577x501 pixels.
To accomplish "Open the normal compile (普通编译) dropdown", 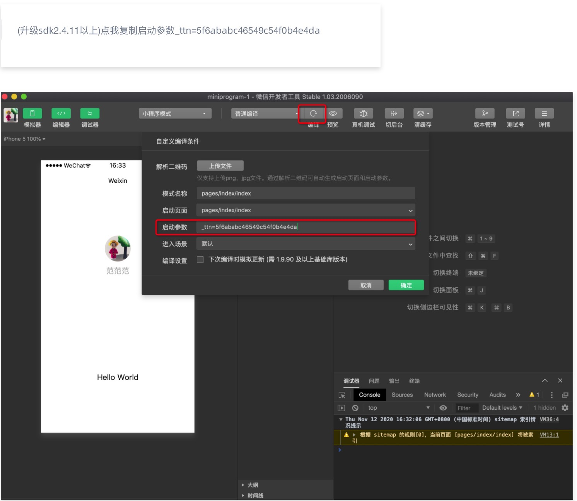I will pos(265,113).
